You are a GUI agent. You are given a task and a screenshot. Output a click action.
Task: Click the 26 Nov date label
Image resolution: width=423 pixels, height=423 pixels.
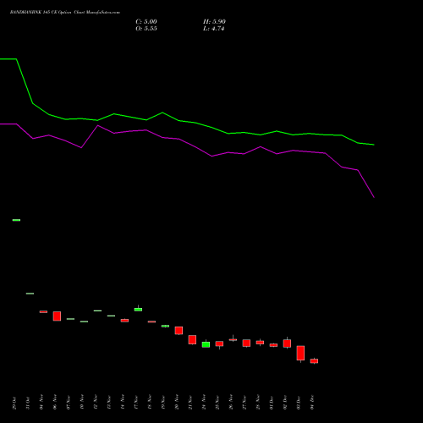(x=231, y=403)
